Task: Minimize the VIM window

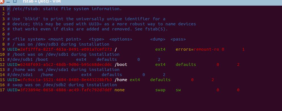Action: (8, 2)
